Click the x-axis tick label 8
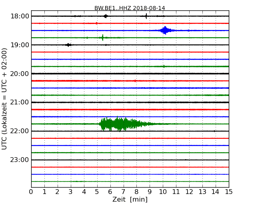Image resolution: width=260 pixels, height=208 pixels. (136, 192)
